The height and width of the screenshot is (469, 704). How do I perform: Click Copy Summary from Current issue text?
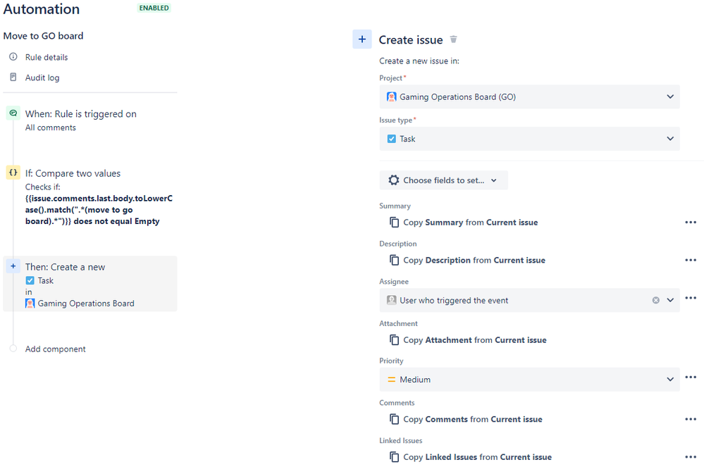click(x=471, y=222)
